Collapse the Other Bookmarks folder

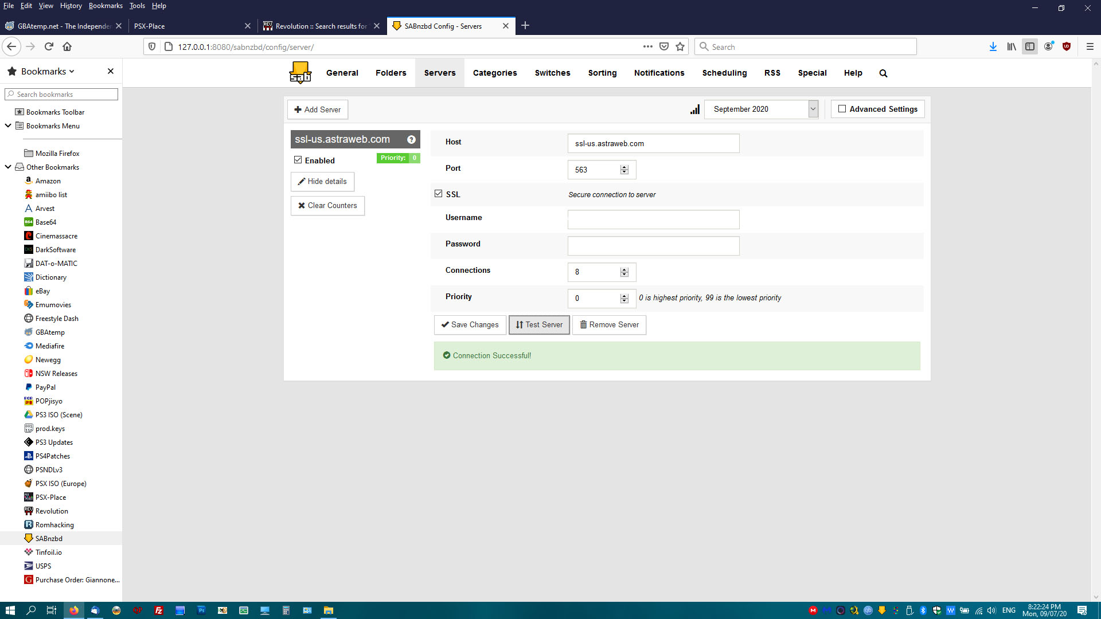tap(8, 167)
